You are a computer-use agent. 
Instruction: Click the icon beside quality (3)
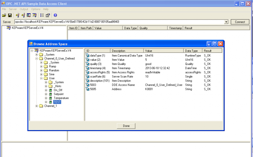click(x=88, y=64)
